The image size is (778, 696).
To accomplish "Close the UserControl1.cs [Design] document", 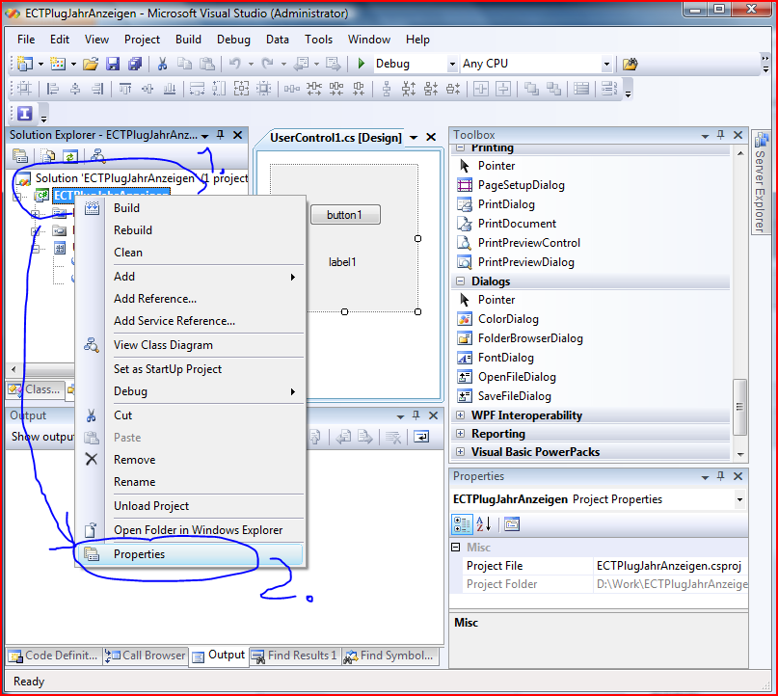I will tap(431, 137).
